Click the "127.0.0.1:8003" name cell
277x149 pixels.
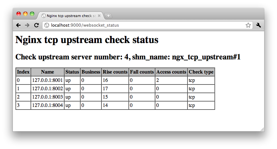pyautogui.click(x=48, y=97)
